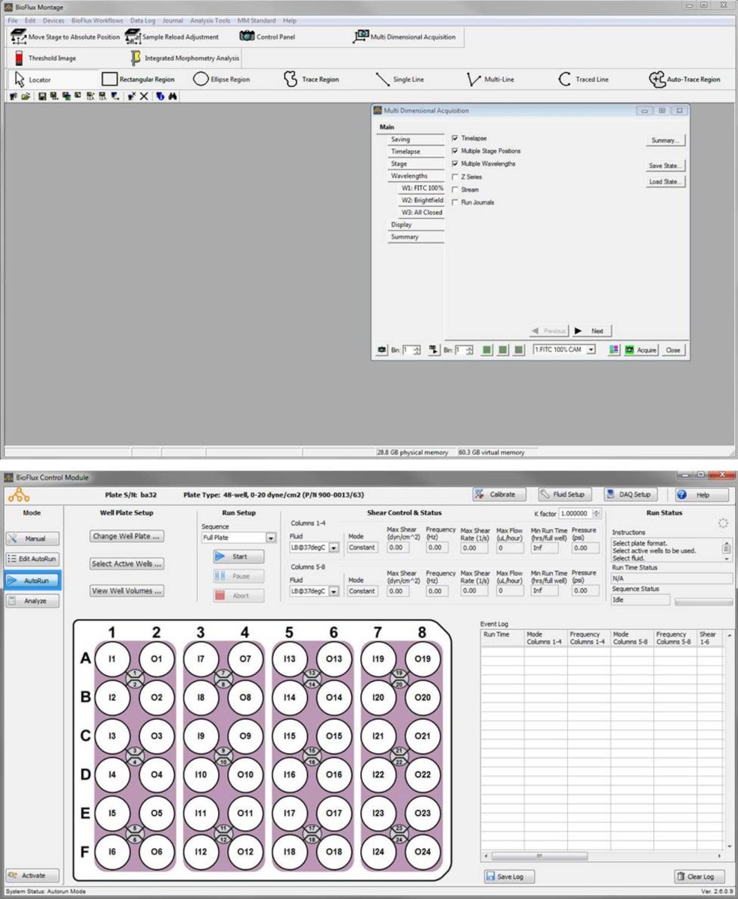The image size is (738, 899).
Task: Select the Multi-Line tool
Action: click(491, 79)
